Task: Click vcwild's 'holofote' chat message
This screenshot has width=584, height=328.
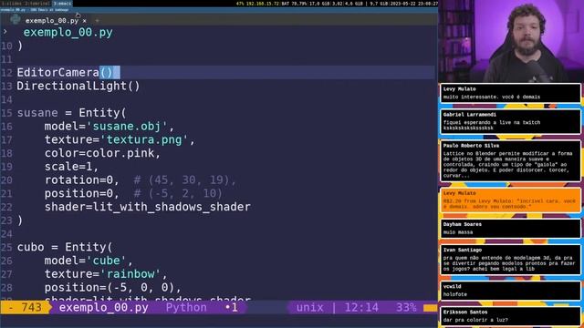Action: (x=511, y=291)
